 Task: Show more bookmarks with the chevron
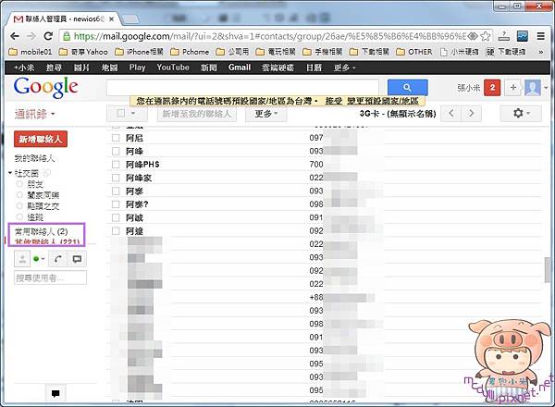[541, 52]
